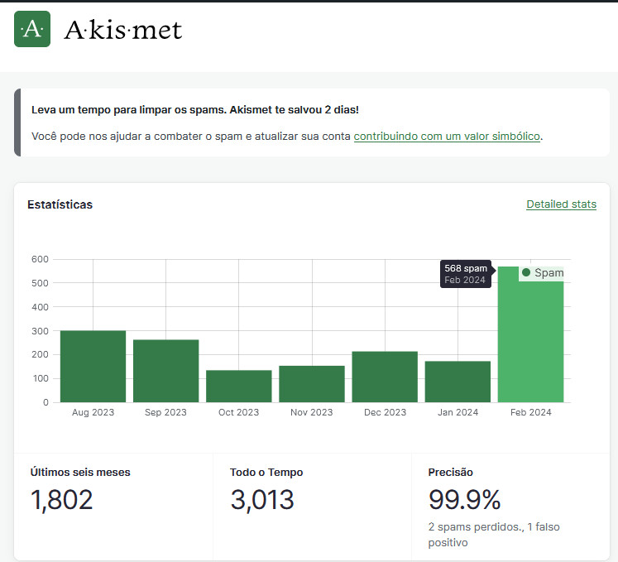
Task: Select the Oct 2023 spam bar
Action: pyautogui.click(x=239, y=386)
